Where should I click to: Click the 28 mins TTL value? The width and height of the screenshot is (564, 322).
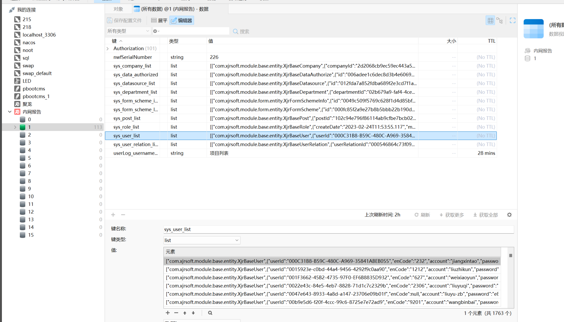pyautogui.click(x=486, y=153)
